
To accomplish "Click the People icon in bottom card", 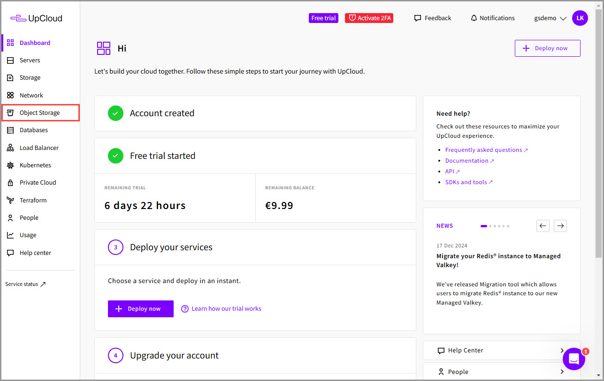I will pyautogui.click(x=441, y=372).
